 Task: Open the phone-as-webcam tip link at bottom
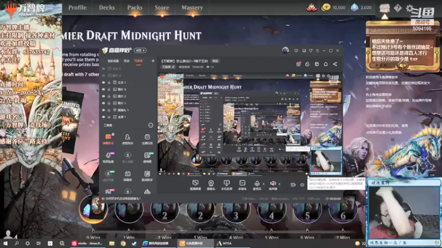[123, 198]
